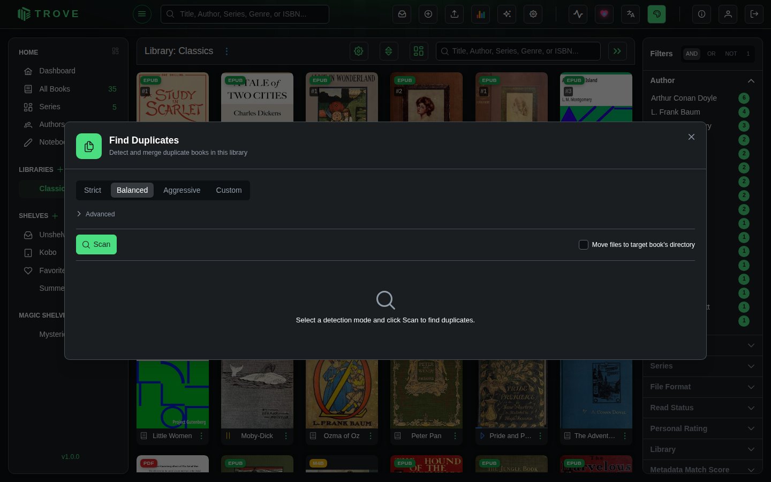
Task: Toggle the sidebar hamburger menu button
Action: [x=142, y=14]
